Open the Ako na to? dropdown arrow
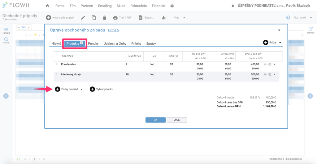Screen dimensions: 317x164 [311, 18]
